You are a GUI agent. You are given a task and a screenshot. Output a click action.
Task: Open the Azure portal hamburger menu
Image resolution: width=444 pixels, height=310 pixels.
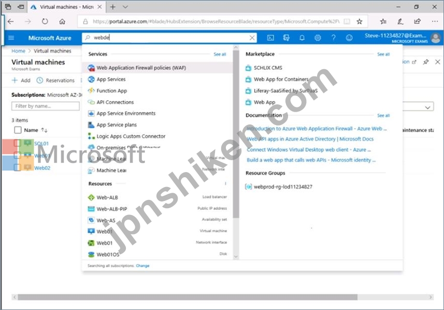pos(11,38)
